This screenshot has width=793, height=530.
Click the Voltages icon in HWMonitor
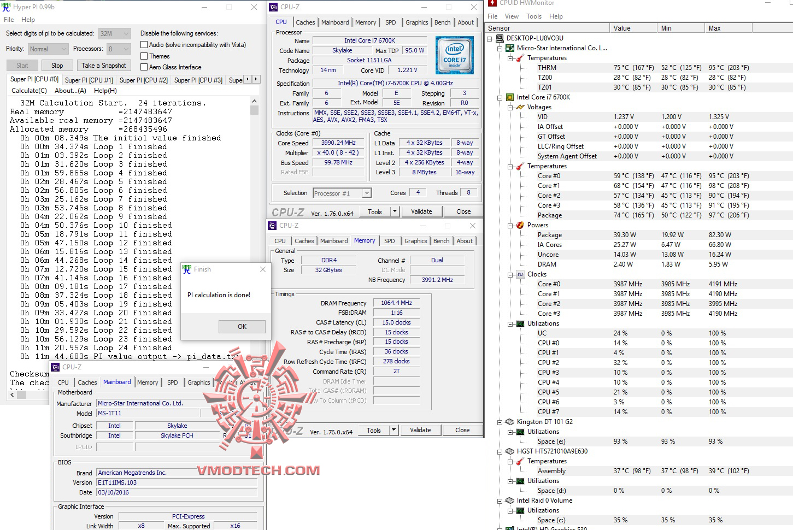click(519, 107)
